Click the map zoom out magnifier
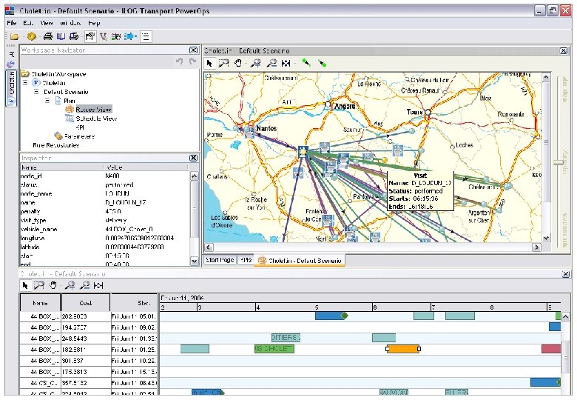Image resolution: width=577 pixels, height=400 pixels. 271,64
